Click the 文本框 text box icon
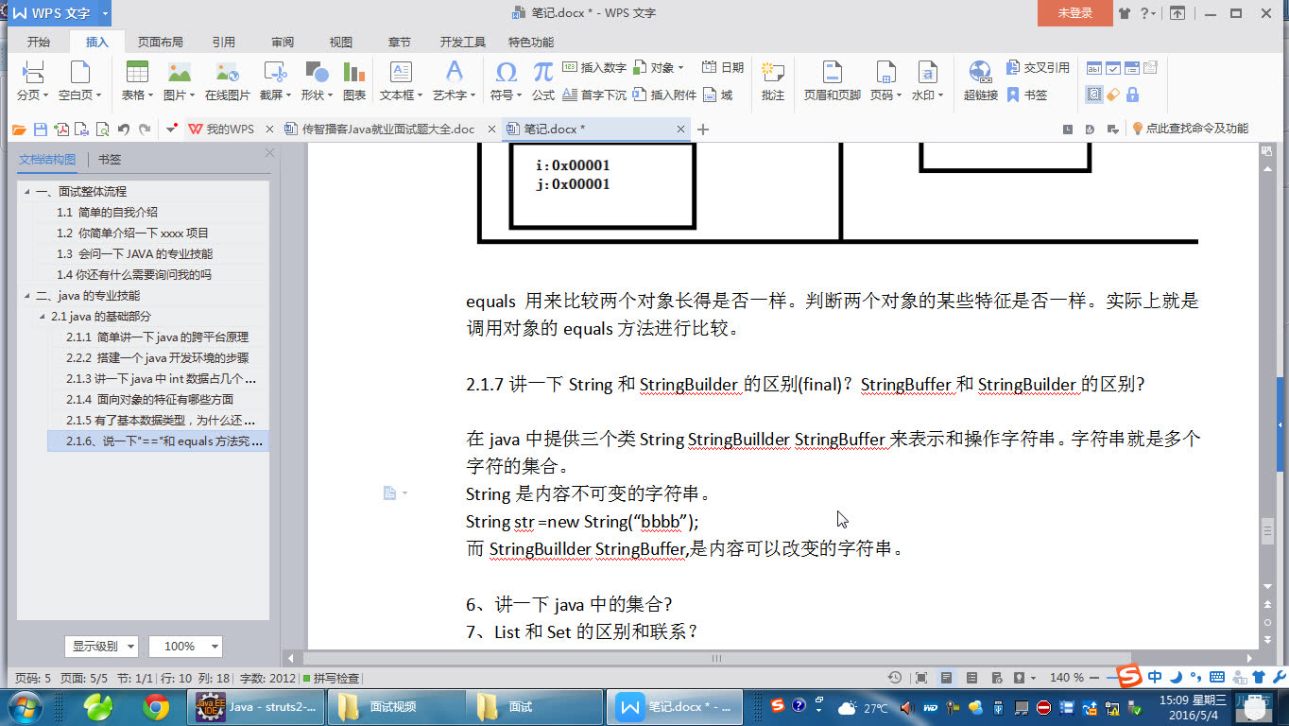This screenshot has height=726, width=1289. pyautogui.click(x=401, y=72)
